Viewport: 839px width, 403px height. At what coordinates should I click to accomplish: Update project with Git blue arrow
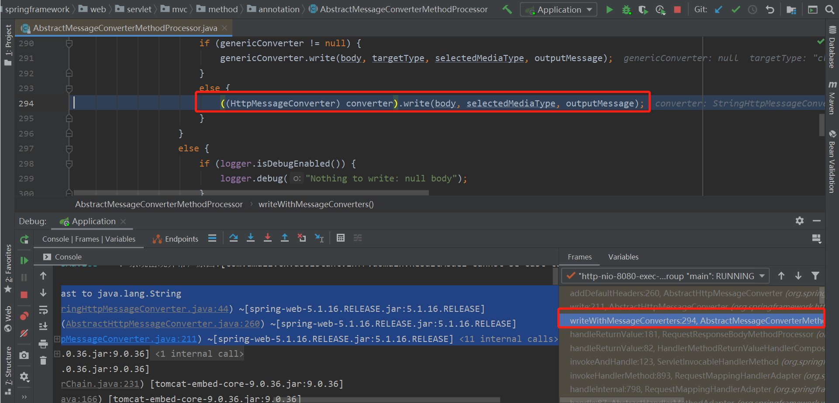[x=718, y=10]
